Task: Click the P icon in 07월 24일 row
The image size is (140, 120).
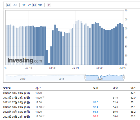Action: 43,97
